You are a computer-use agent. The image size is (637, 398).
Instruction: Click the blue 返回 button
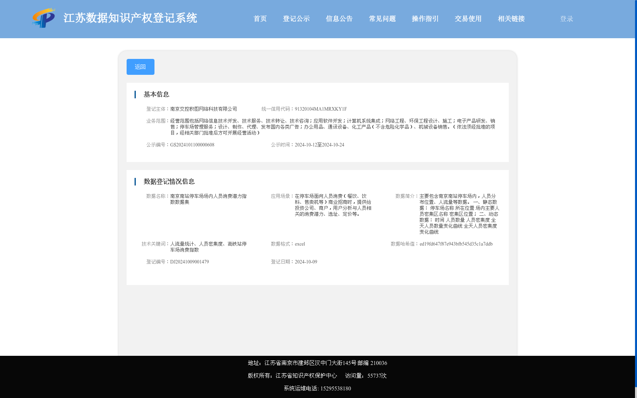(x=141, y=67)
